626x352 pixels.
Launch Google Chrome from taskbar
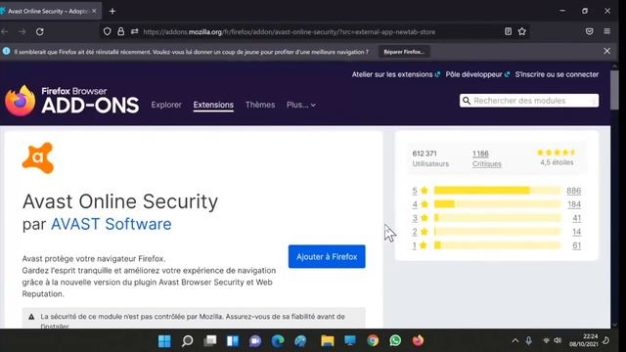pos(373,341)
